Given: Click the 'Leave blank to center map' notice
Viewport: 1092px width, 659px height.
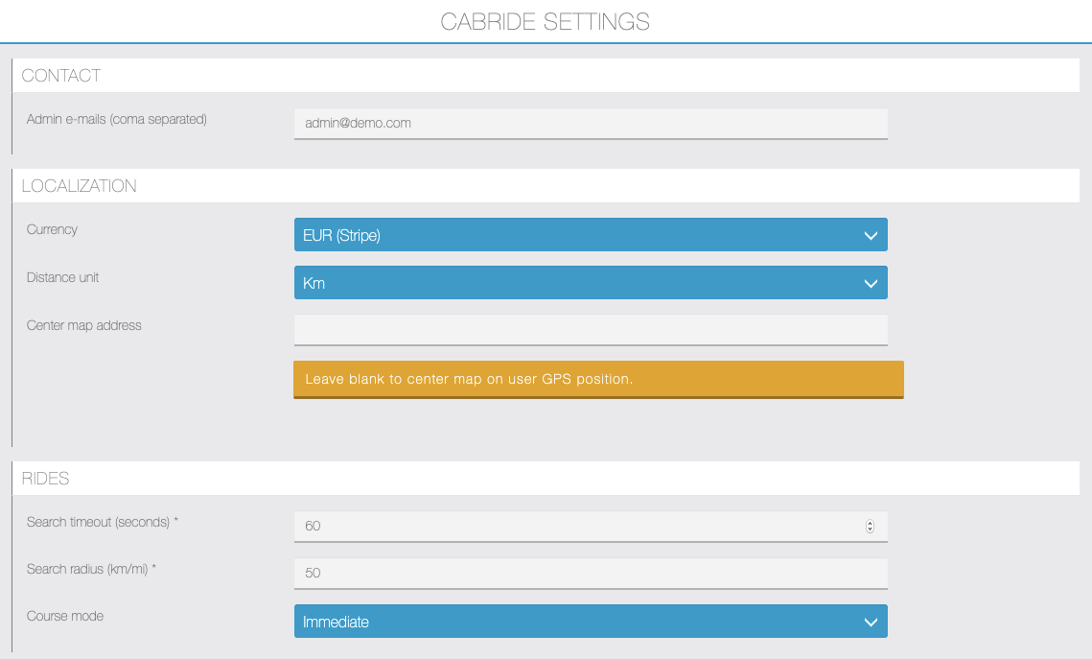Looking at the screenshot, I should pyautogui.click(x=598, y=380).
